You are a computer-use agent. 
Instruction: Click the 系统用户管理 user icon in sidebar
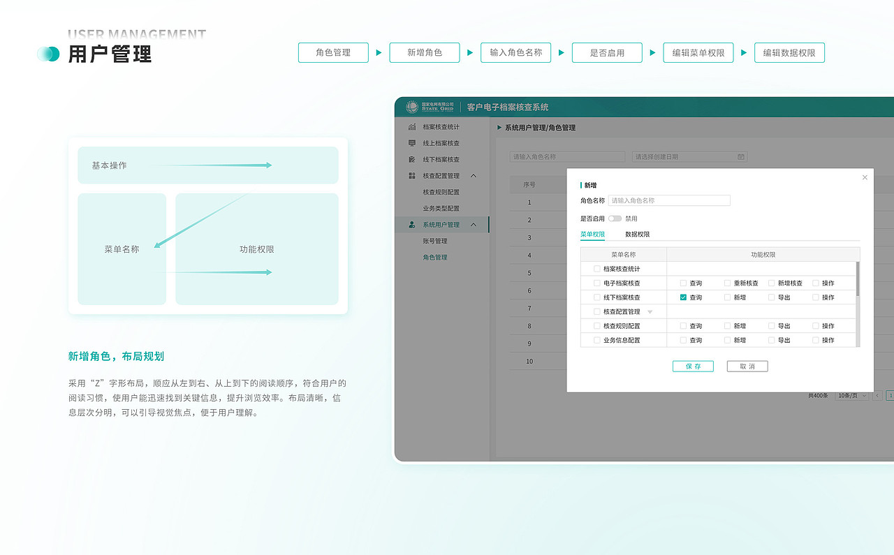412,225
